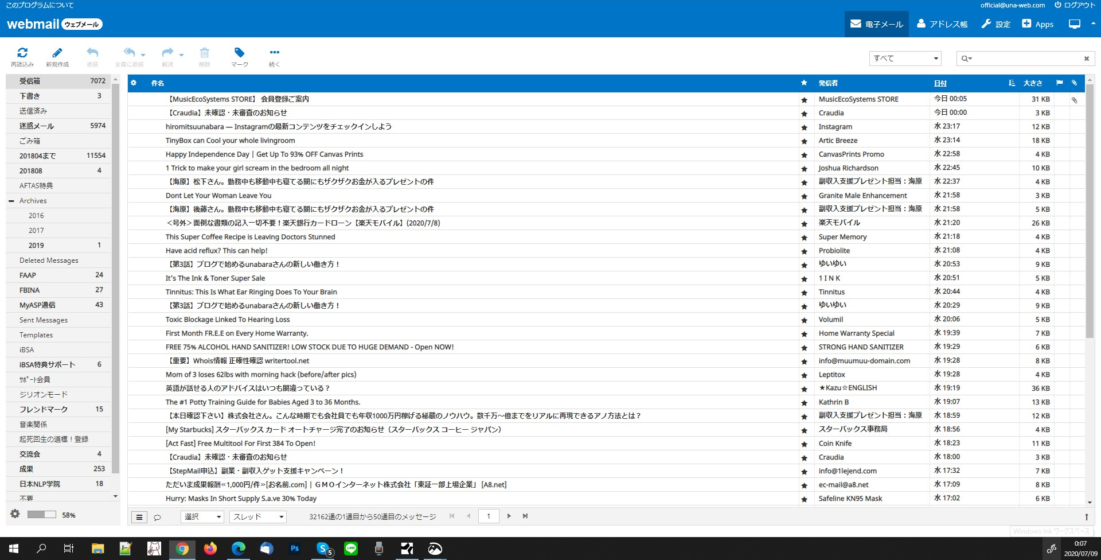Collapse the Archives folder tree
Viewport: 1101px width, 560px height.
pos(11,201)
